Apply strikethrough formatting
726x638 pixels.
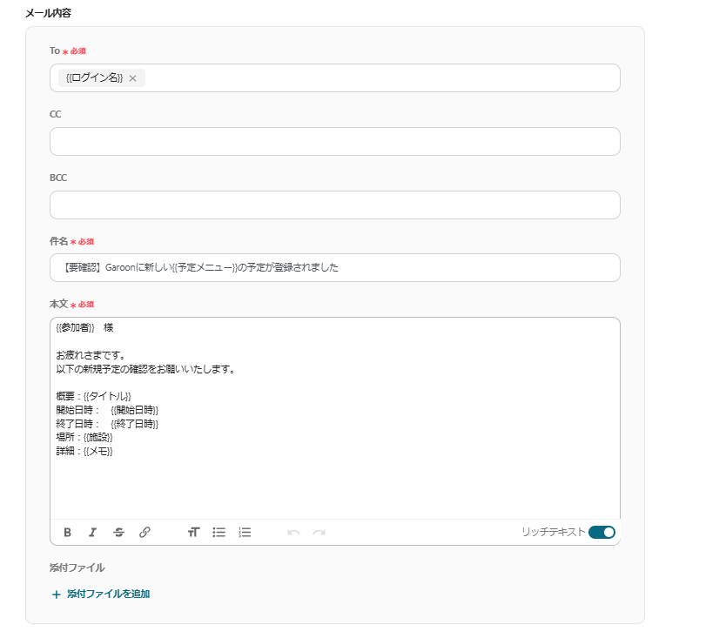pos(118,533)
